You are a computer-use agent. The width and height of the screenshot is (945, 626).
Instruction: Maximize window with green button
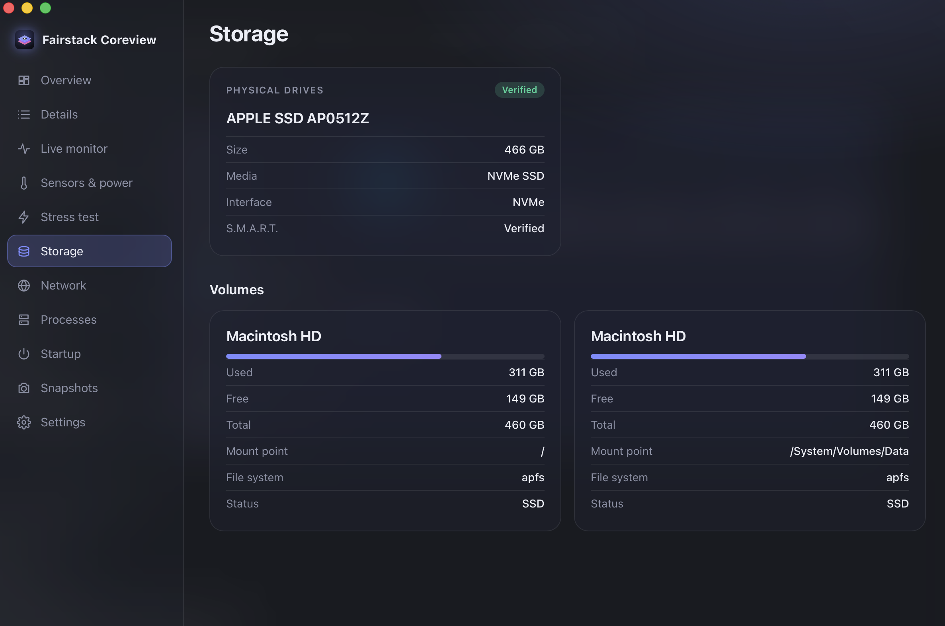45,8
